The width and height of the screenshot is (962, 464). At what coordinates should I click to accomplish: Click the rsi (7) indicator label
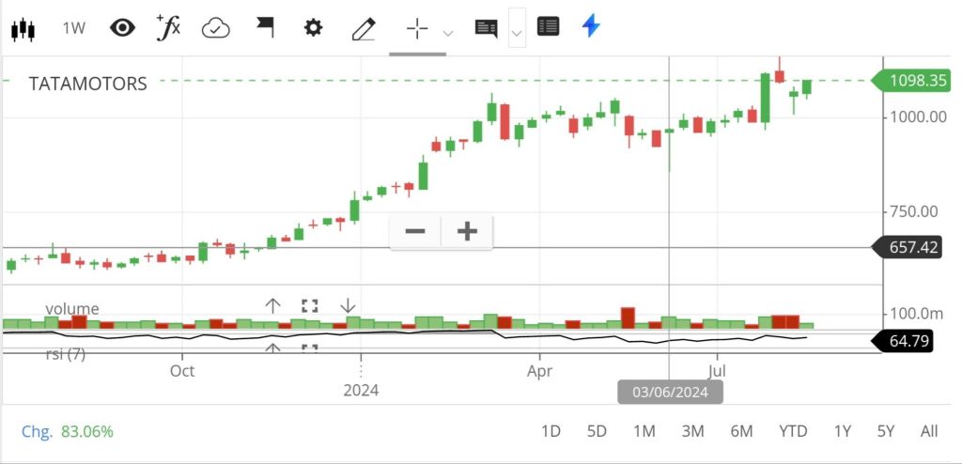click(x=66, y=354)
